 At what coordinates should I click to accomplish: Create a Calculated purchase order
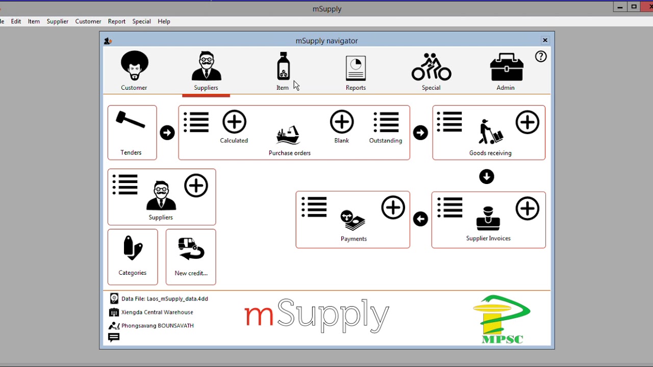[x=234, y=122]
